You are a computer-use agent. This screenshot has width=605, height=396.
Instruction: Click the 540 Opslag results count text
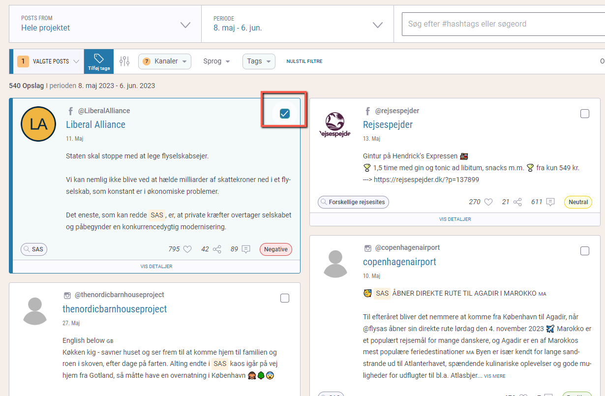(27, 86)
